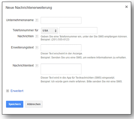Click the Telefonnummer für label text

[x=25, y=30]
